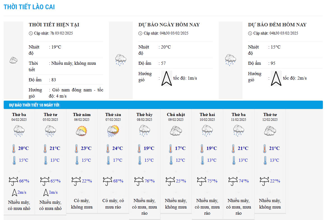Select the 'Nhiều mây, không mưa' current weather text
This screenshot has width=326, height=220.
coord(74,63)
